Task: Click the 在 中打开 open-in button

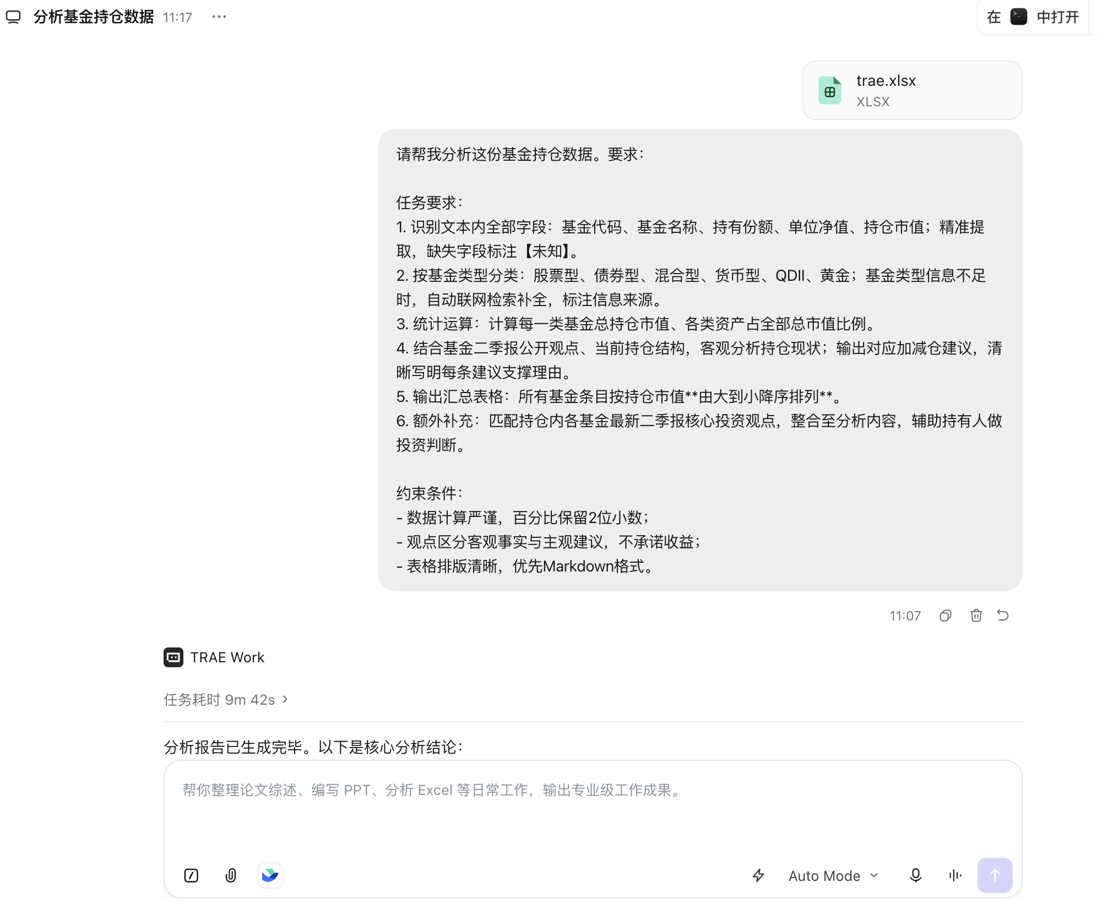Action: pos(1033,17)
